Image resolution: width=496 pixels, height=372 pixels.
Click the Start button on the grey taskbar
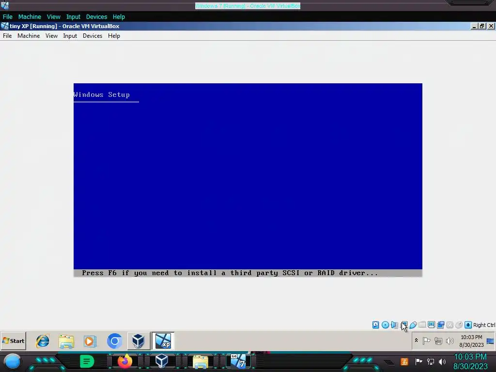[x=13, y=341]
